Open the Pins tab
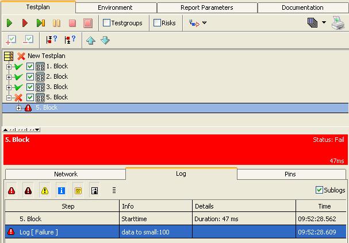The image size is (349, 243). tap(290, 174)
